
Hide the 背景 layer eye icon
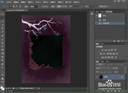coord(97,77)
